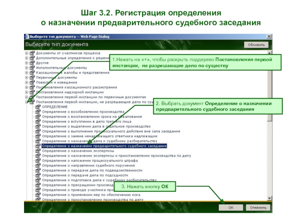Viewport: 293px width, 220px height.
Task: Click document icon of Документы от участников процесса
Action: 32,53
